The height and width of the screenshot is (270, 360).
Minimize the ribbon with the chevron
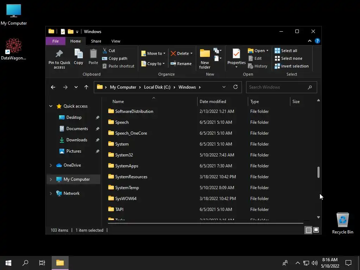click(x=310, y=41)
